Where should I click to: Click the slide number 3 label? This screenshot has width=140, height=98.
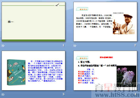pos(63,94)
